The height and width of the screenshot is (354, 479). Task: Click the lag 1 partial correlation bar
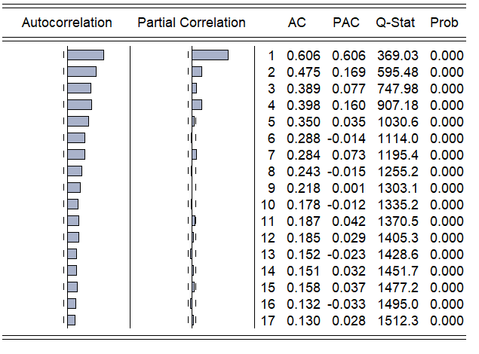(210, 55)
